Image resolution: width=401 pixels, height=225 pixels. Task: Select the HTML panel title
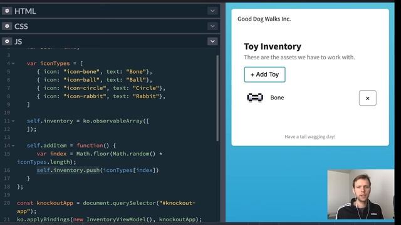[25, 11]
